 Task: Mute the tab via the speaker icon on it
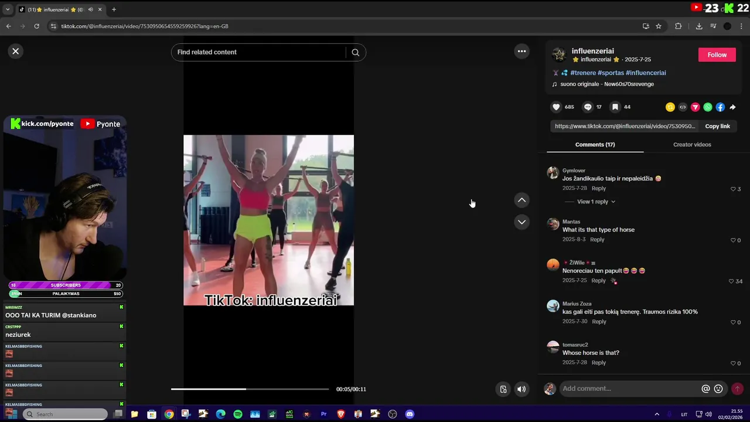tap(90, 9)
